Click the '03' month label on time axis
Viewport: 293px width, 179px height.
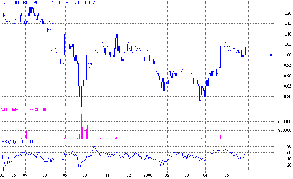tap(186, 175)
